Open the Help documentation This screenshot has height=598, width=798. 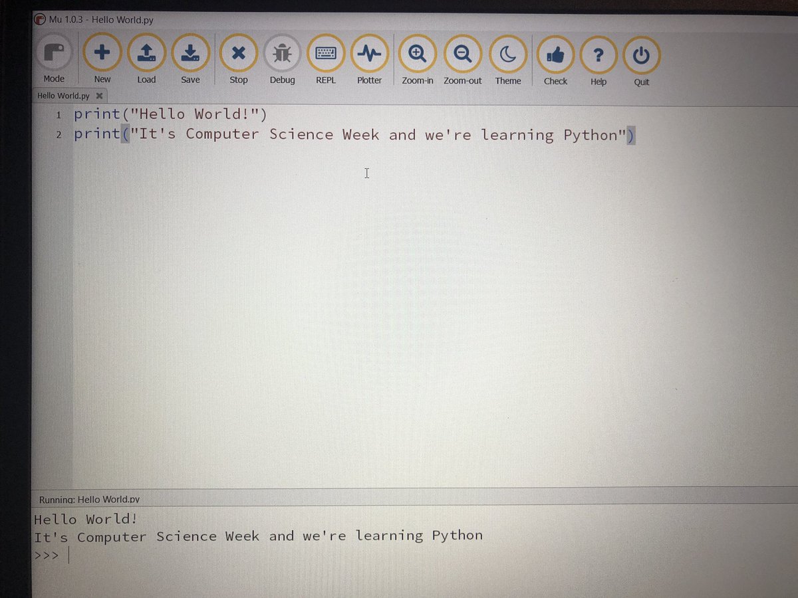[598, 51]
